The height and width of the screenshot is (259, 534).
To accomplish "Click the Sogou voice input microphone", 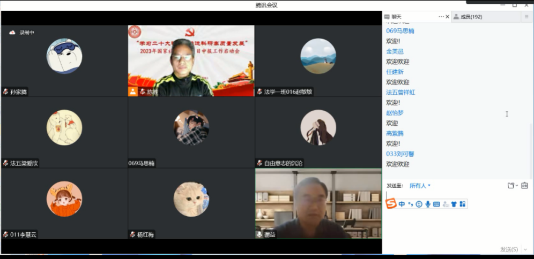I will [427, 204].
